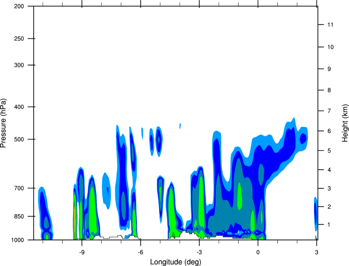Click the 'Longitude (deg)' axis title

click(x=176, y=262)
